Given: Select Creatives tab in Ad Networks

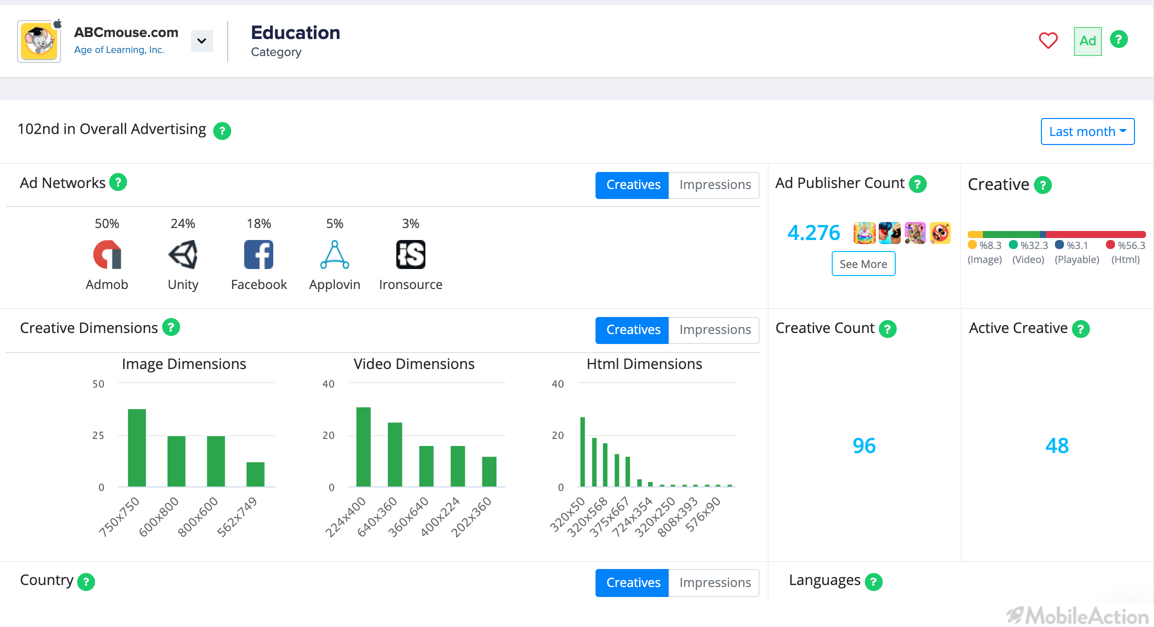Looking at the screenshot, I should (632, 185).
